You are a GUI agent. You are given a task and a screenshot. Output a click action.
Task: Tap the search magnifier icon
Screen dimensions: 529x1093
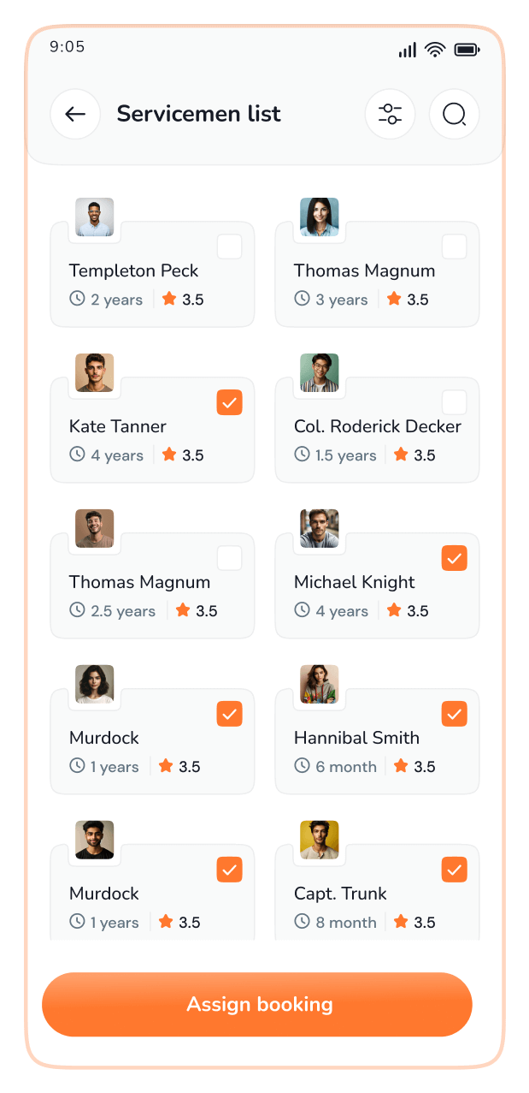click(x=454, y=114)
